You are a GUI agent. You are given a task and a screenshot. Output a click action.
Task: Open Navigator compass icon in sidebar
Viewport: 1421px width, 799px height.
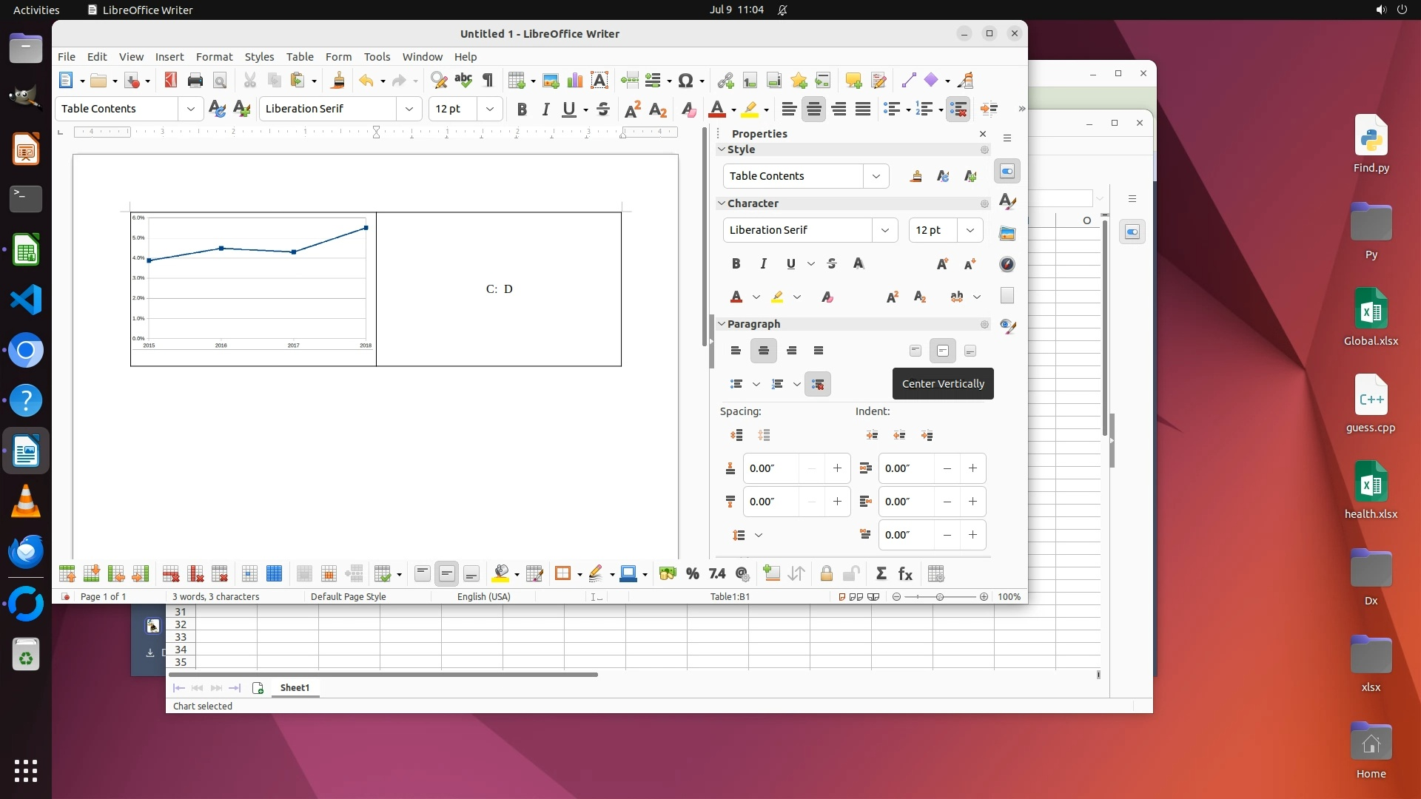coord(1007,264)
